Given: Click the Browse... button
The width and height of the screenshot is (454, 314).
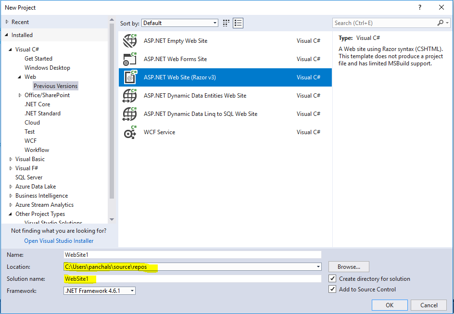Looking at the screenshot, I should click(x=349, y=266).
